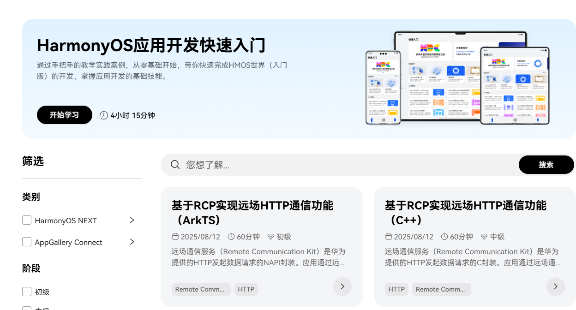576x310 pixels.
Task: Click the 60分钟 clock icon on ArkTS card
Action: (x=231, y=237)
